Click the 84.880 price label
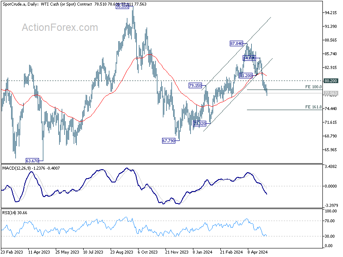This screenshot has height=257, width=343. click(x=249, y=58)
